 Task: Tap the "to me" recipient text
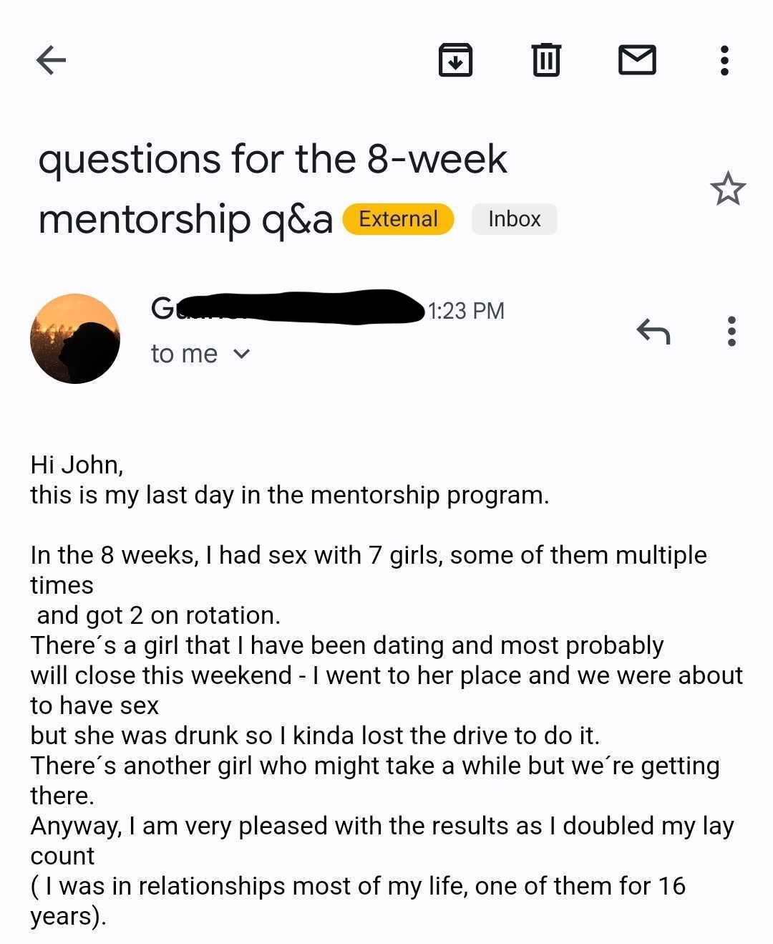(x=184, y=354)
